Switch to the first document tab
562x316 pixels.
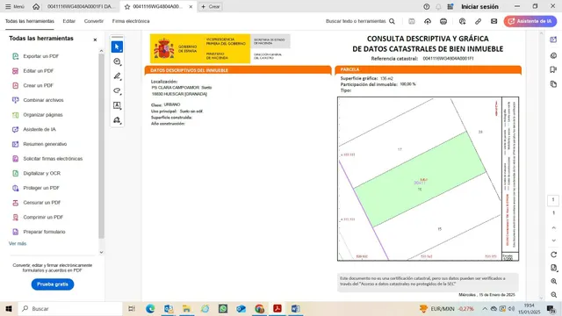[81, 6]
